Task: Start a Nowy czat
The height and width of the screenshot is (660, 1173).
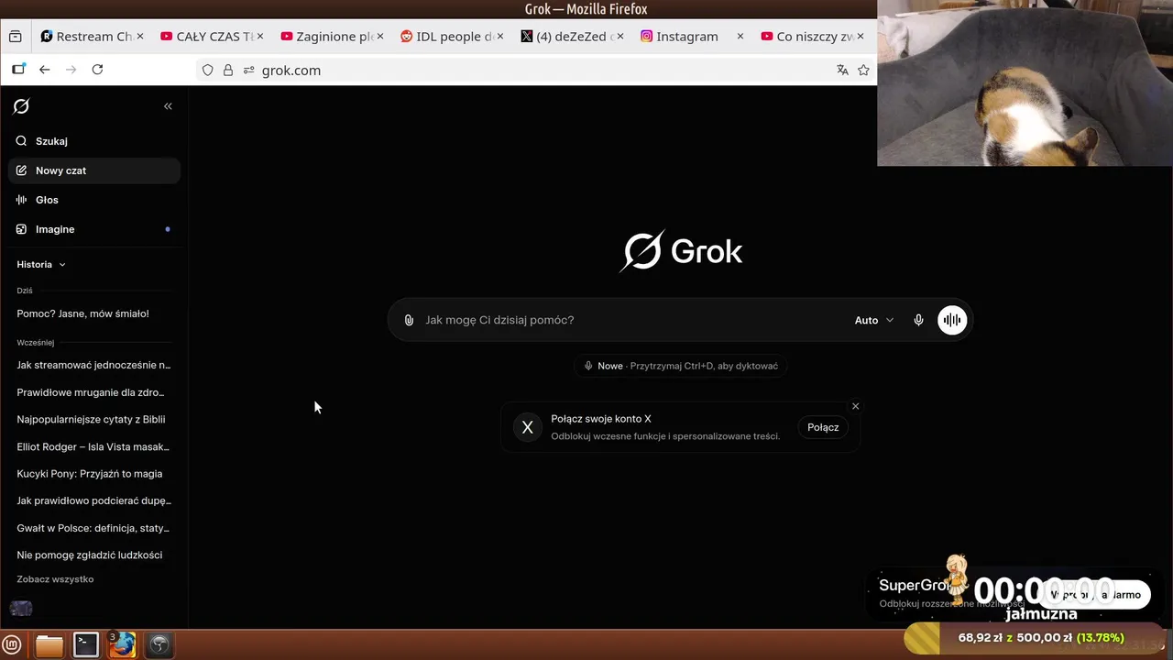Action: 94,170
